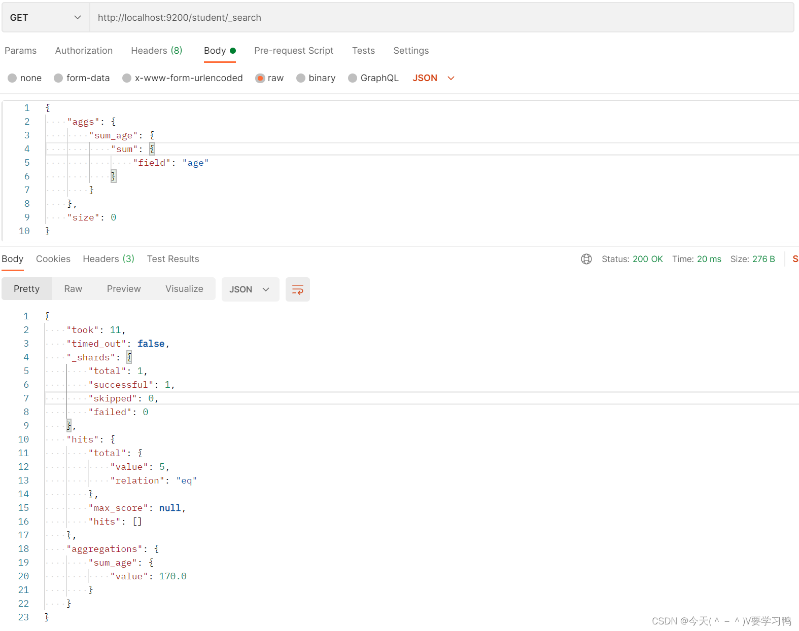This screenshot has height=631, width=799.
Task: Open the Tests tab
Action: click(x=363, y=51)
